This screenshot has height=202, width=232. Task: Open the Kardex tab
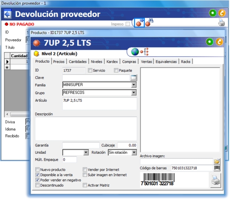pyautogui.click(x=112, y=62)
